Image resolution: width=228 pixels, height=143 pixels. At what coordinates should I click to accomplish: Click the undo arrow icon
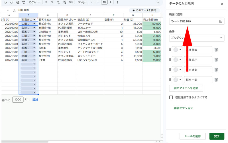coord(5,2)
